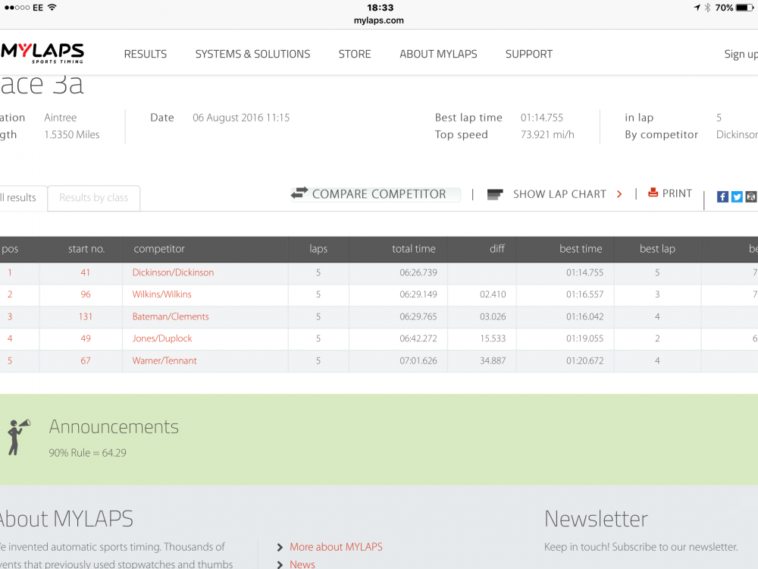
Task: Share results via the Twitter icon
Action: (x=737, y=196)
